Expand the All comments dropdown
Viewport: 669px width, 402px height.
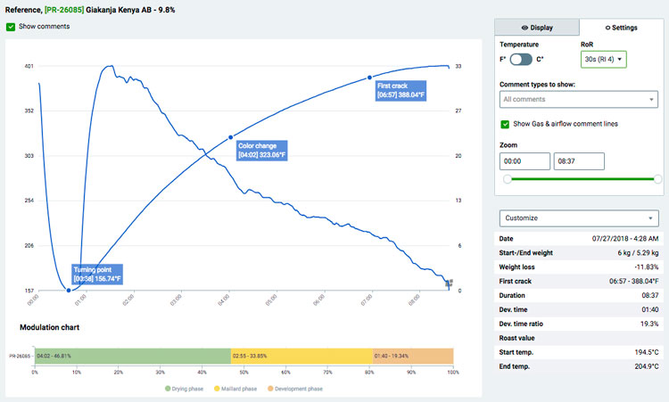click(579, 99)
